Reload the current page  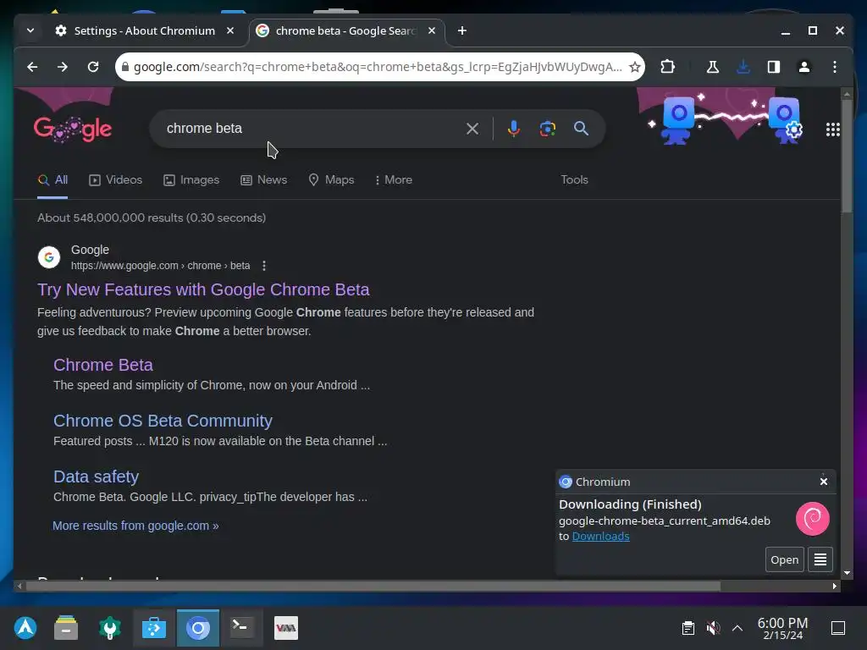93,67
